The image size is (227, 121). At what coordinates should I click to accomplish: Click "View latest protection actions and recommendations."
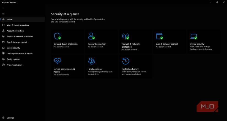click(x=134, y=73)
